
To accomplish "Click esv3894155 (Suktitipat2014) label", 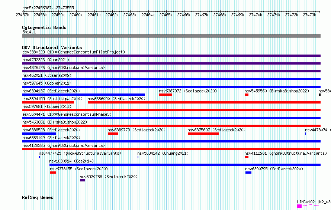I will (52, 99).
